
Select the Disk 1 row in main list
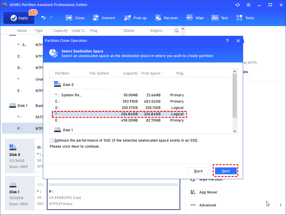point(22,106)
